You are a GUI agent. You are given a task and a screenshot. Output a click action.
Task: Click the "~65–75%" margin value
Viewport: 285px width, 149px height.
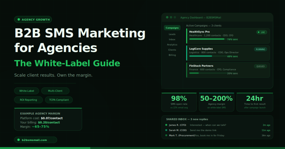coord(41,127)
